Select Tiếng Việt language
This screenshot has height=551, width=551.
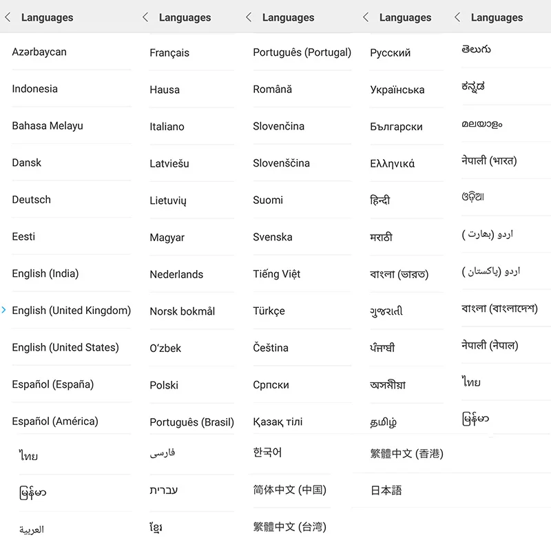277,274
